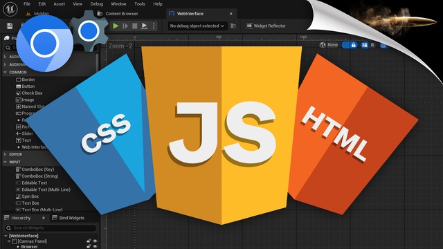443x249 pixels.
Task: Click the Unreal Engine logo icon
Action: (x=10, y=8)
